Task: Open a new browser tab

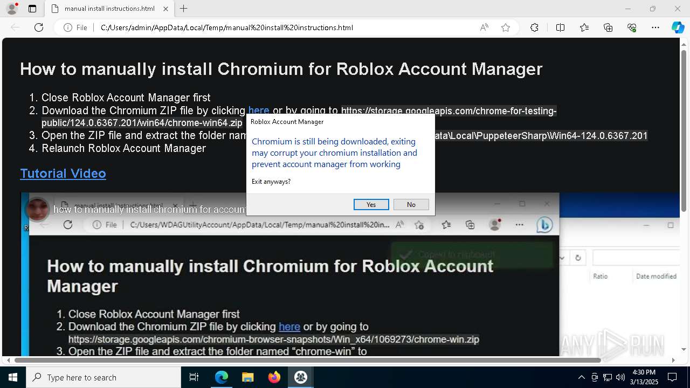Action: click(184, 9)
